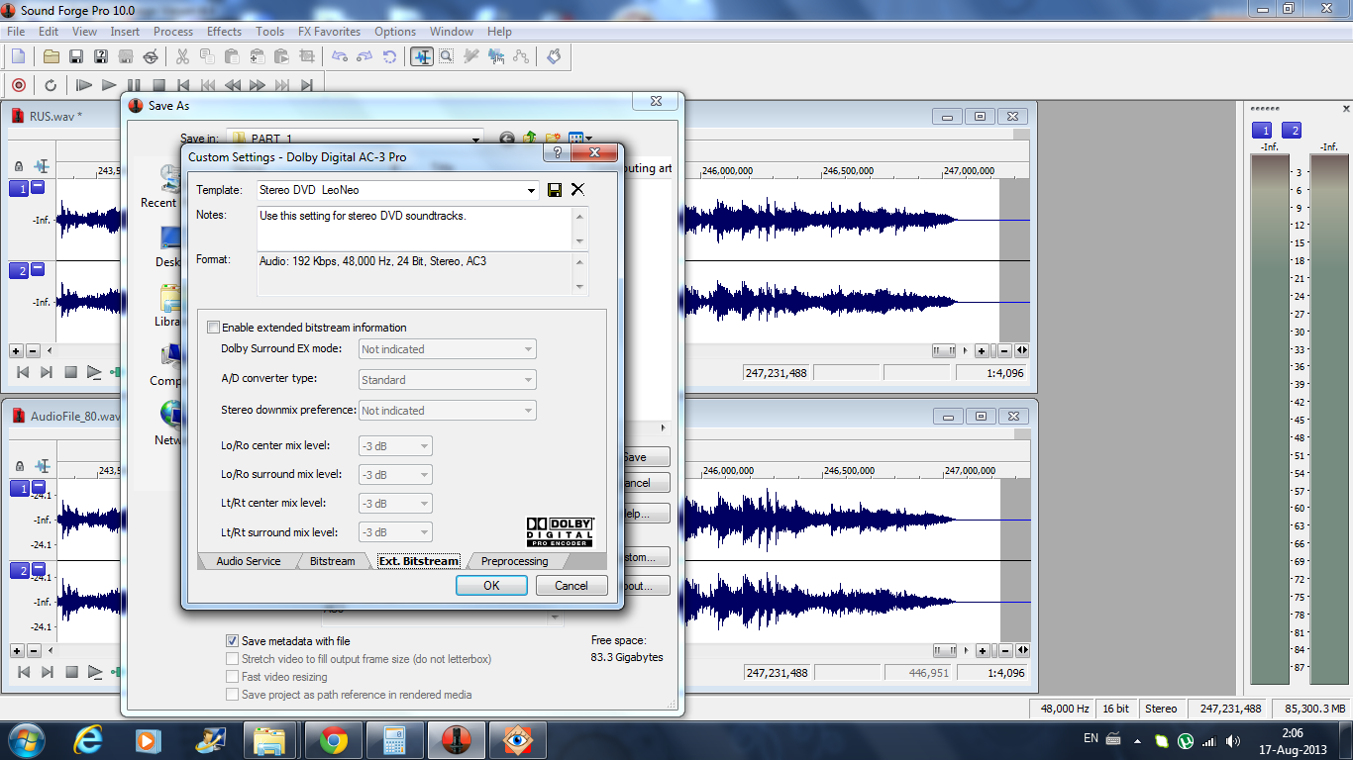Click Go to Start in main transport bar
1353x760 pixels.
coord(183,85)
